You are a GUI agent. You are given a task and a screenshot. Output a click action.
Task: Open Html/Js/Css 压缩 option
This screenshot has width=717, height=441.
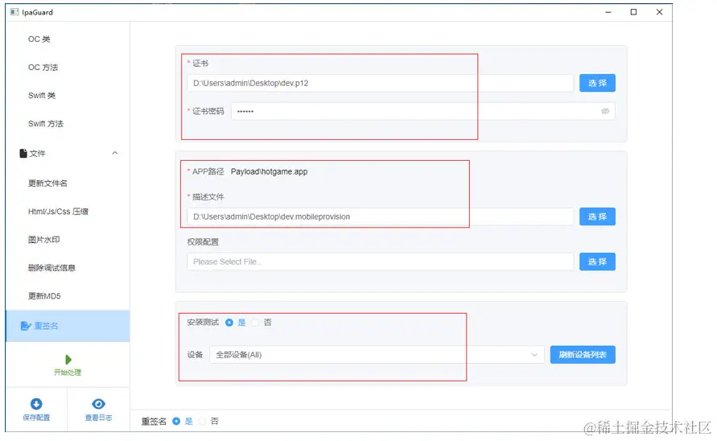(x=58, y=212)
